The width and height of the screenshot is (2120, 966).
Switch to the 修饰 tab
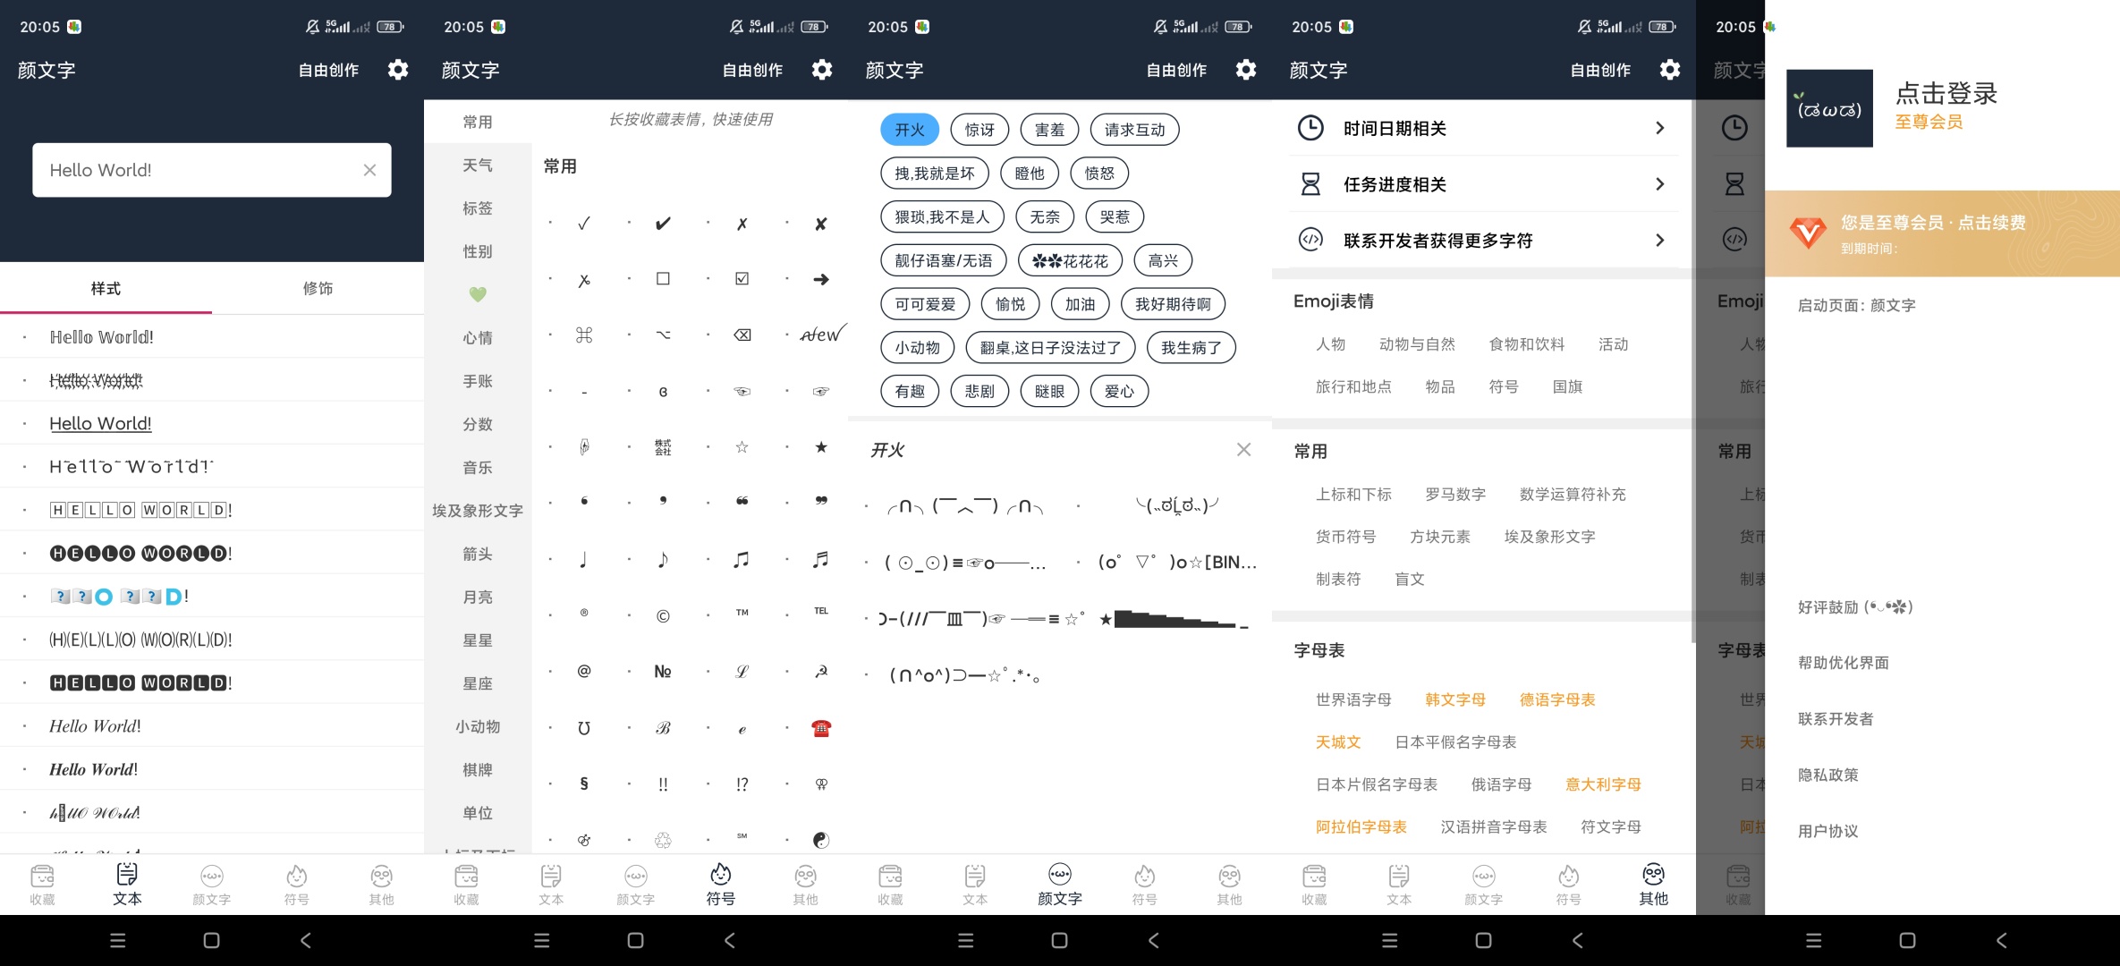click(x=318, y=288)
